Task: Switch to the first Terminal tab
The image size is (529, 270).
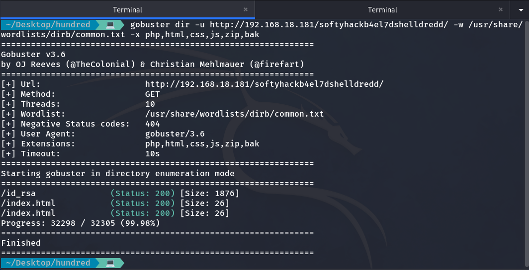Action: point(127,9)
